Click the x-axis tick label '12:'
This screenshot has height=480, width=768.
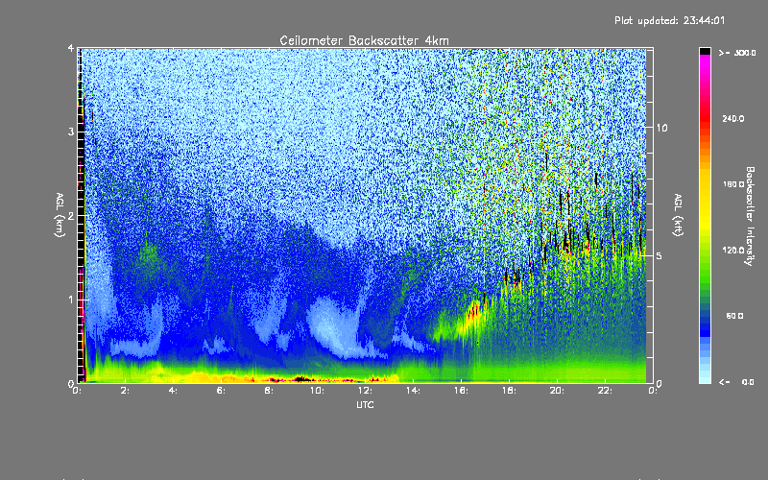tap(365, 391)
